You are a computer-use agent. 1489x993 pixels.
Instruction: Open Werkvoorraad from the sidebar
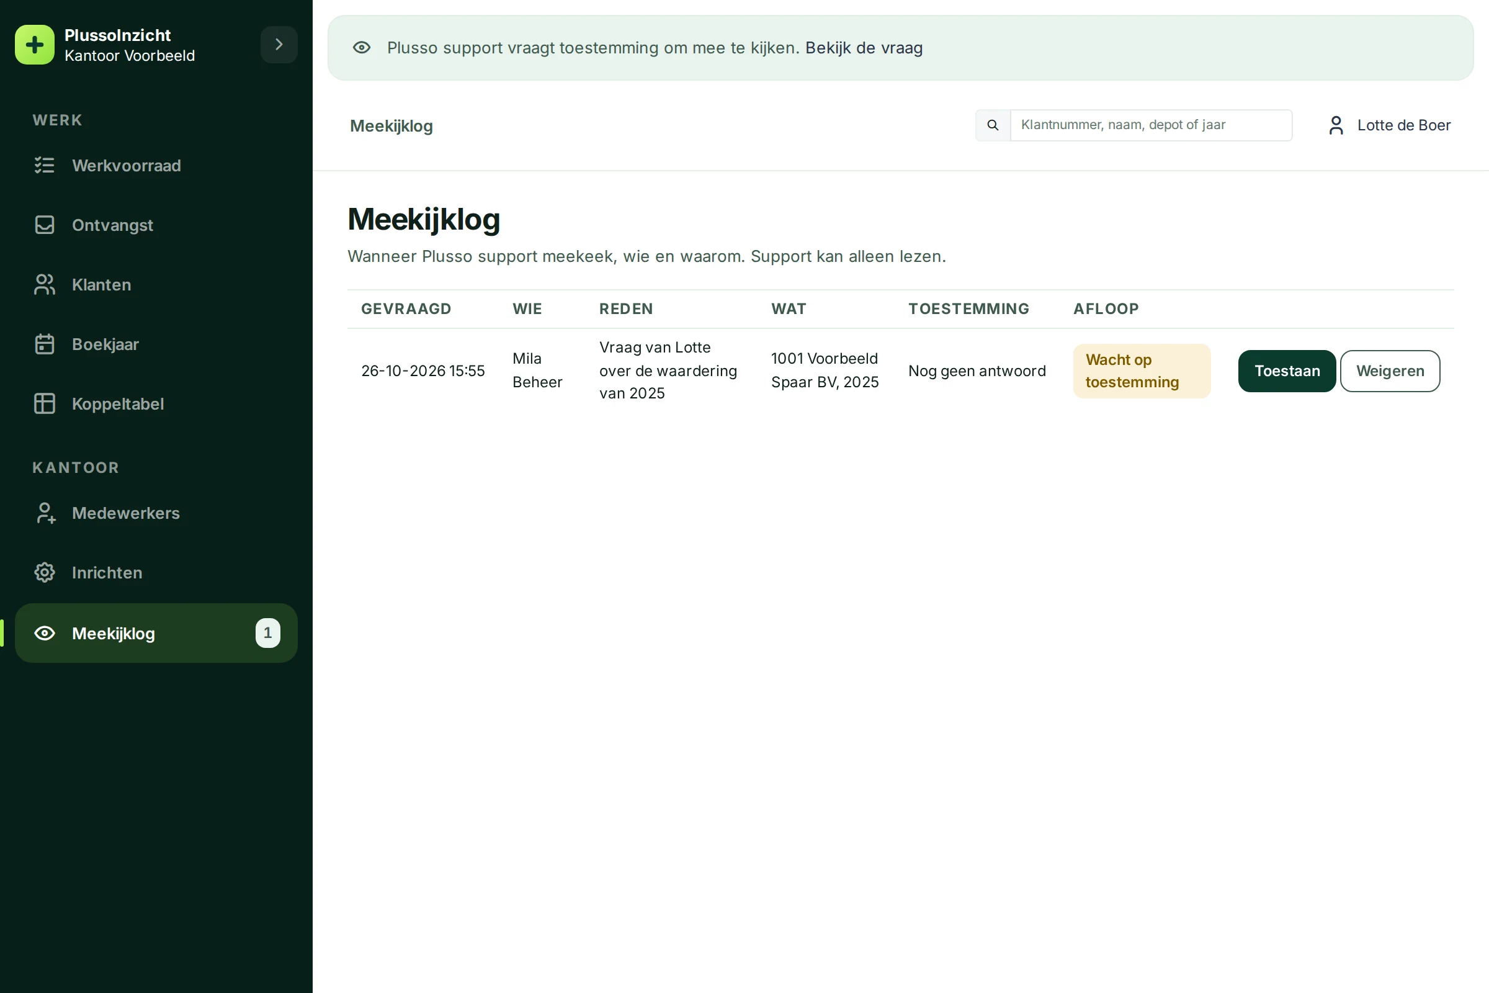click(156, 166)
